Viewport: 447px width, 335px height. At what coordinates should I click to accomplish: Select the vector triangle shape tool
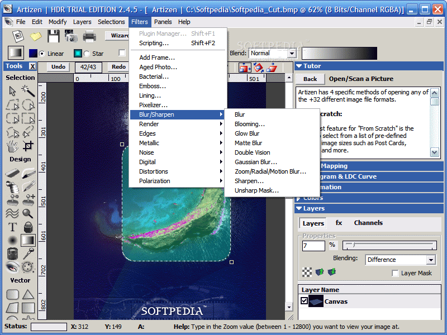28,294
